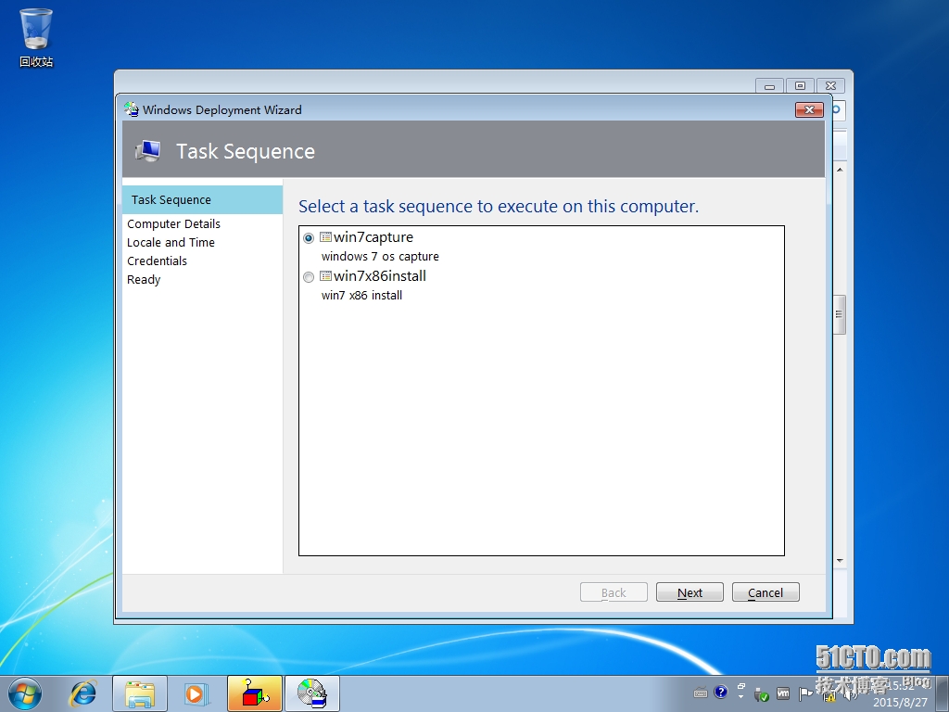The image size is (949, 712).
Task: Go to Ready wizard step
Action: (x=144, y=280)
